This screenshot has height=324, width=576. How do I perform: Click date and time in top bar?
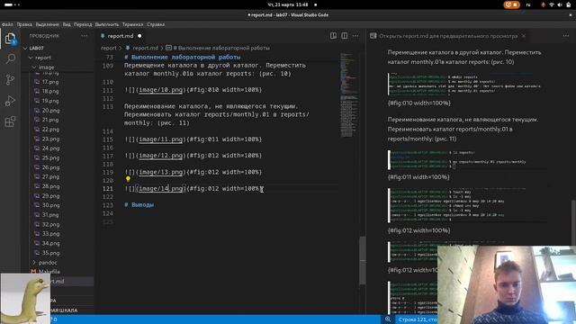288,4
